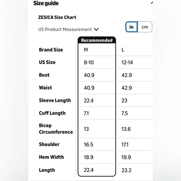Click the Hem Width row label
The height and width of the screenshot is (181, 181).
(51, 157)
